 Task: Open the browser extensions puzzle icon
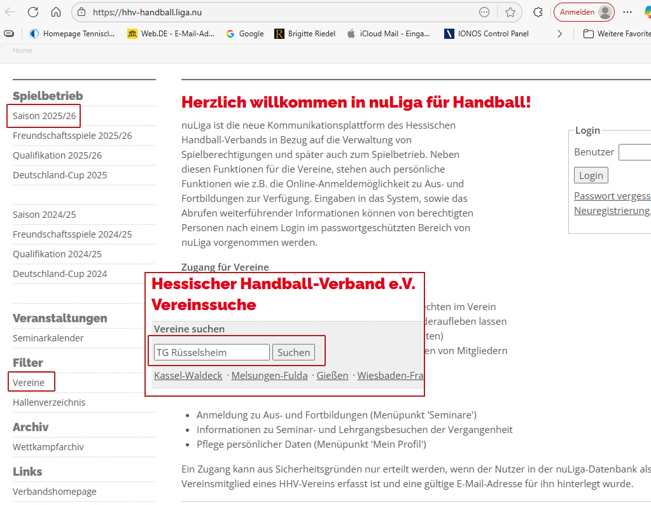(x=538, y=12)
